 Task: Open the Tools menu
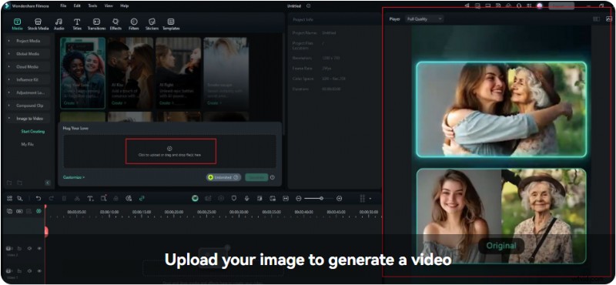[92, 6]
